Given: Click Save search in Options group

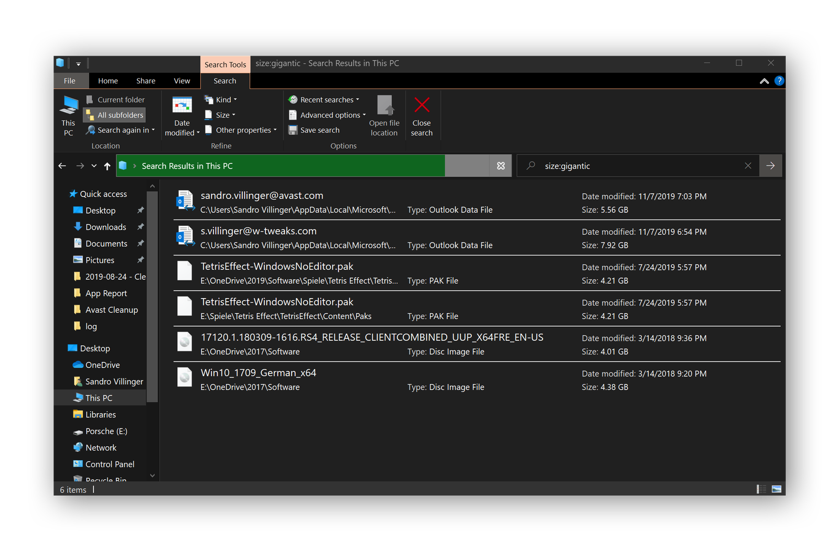Looking at the screenshot, I should 319,130.
